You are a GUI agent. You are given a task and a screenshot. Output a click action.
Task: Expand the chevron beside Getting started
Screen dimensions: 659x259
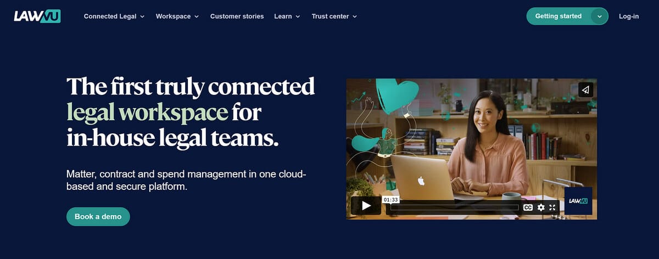(x=600, y=16)
